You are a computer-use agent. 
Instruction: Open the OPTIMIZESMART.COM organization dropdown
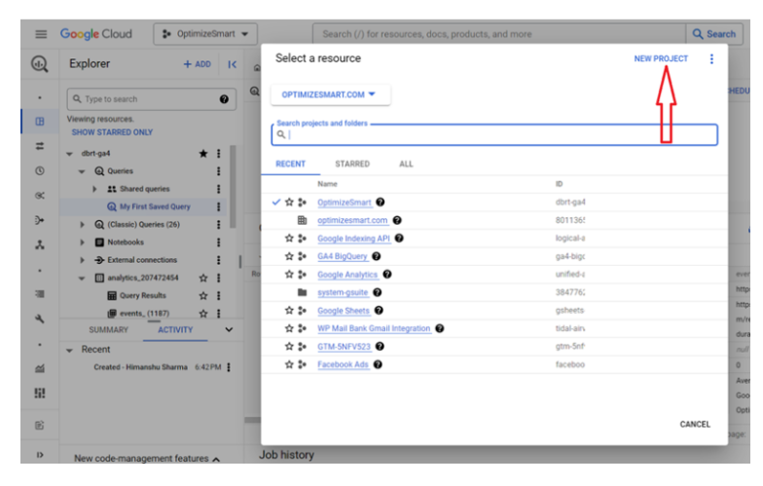[331, 94]
